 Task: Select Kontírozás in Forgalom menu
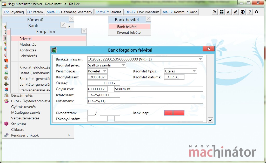pos(28,50)
